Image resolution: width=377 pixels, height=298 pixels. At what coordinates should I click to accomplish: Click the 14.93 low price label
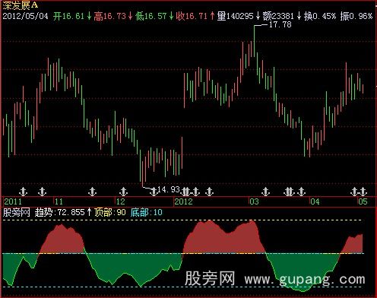[169, 189]
